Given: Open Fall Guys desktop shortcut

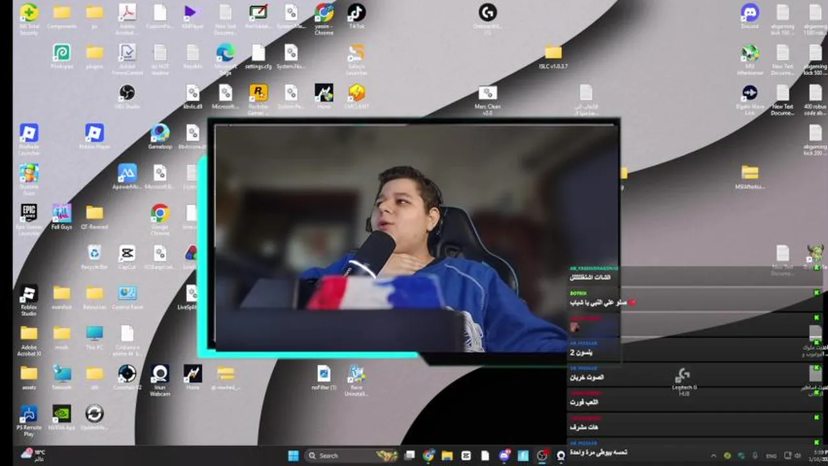Looking at the screenshot, I should [x=62, y=217].
